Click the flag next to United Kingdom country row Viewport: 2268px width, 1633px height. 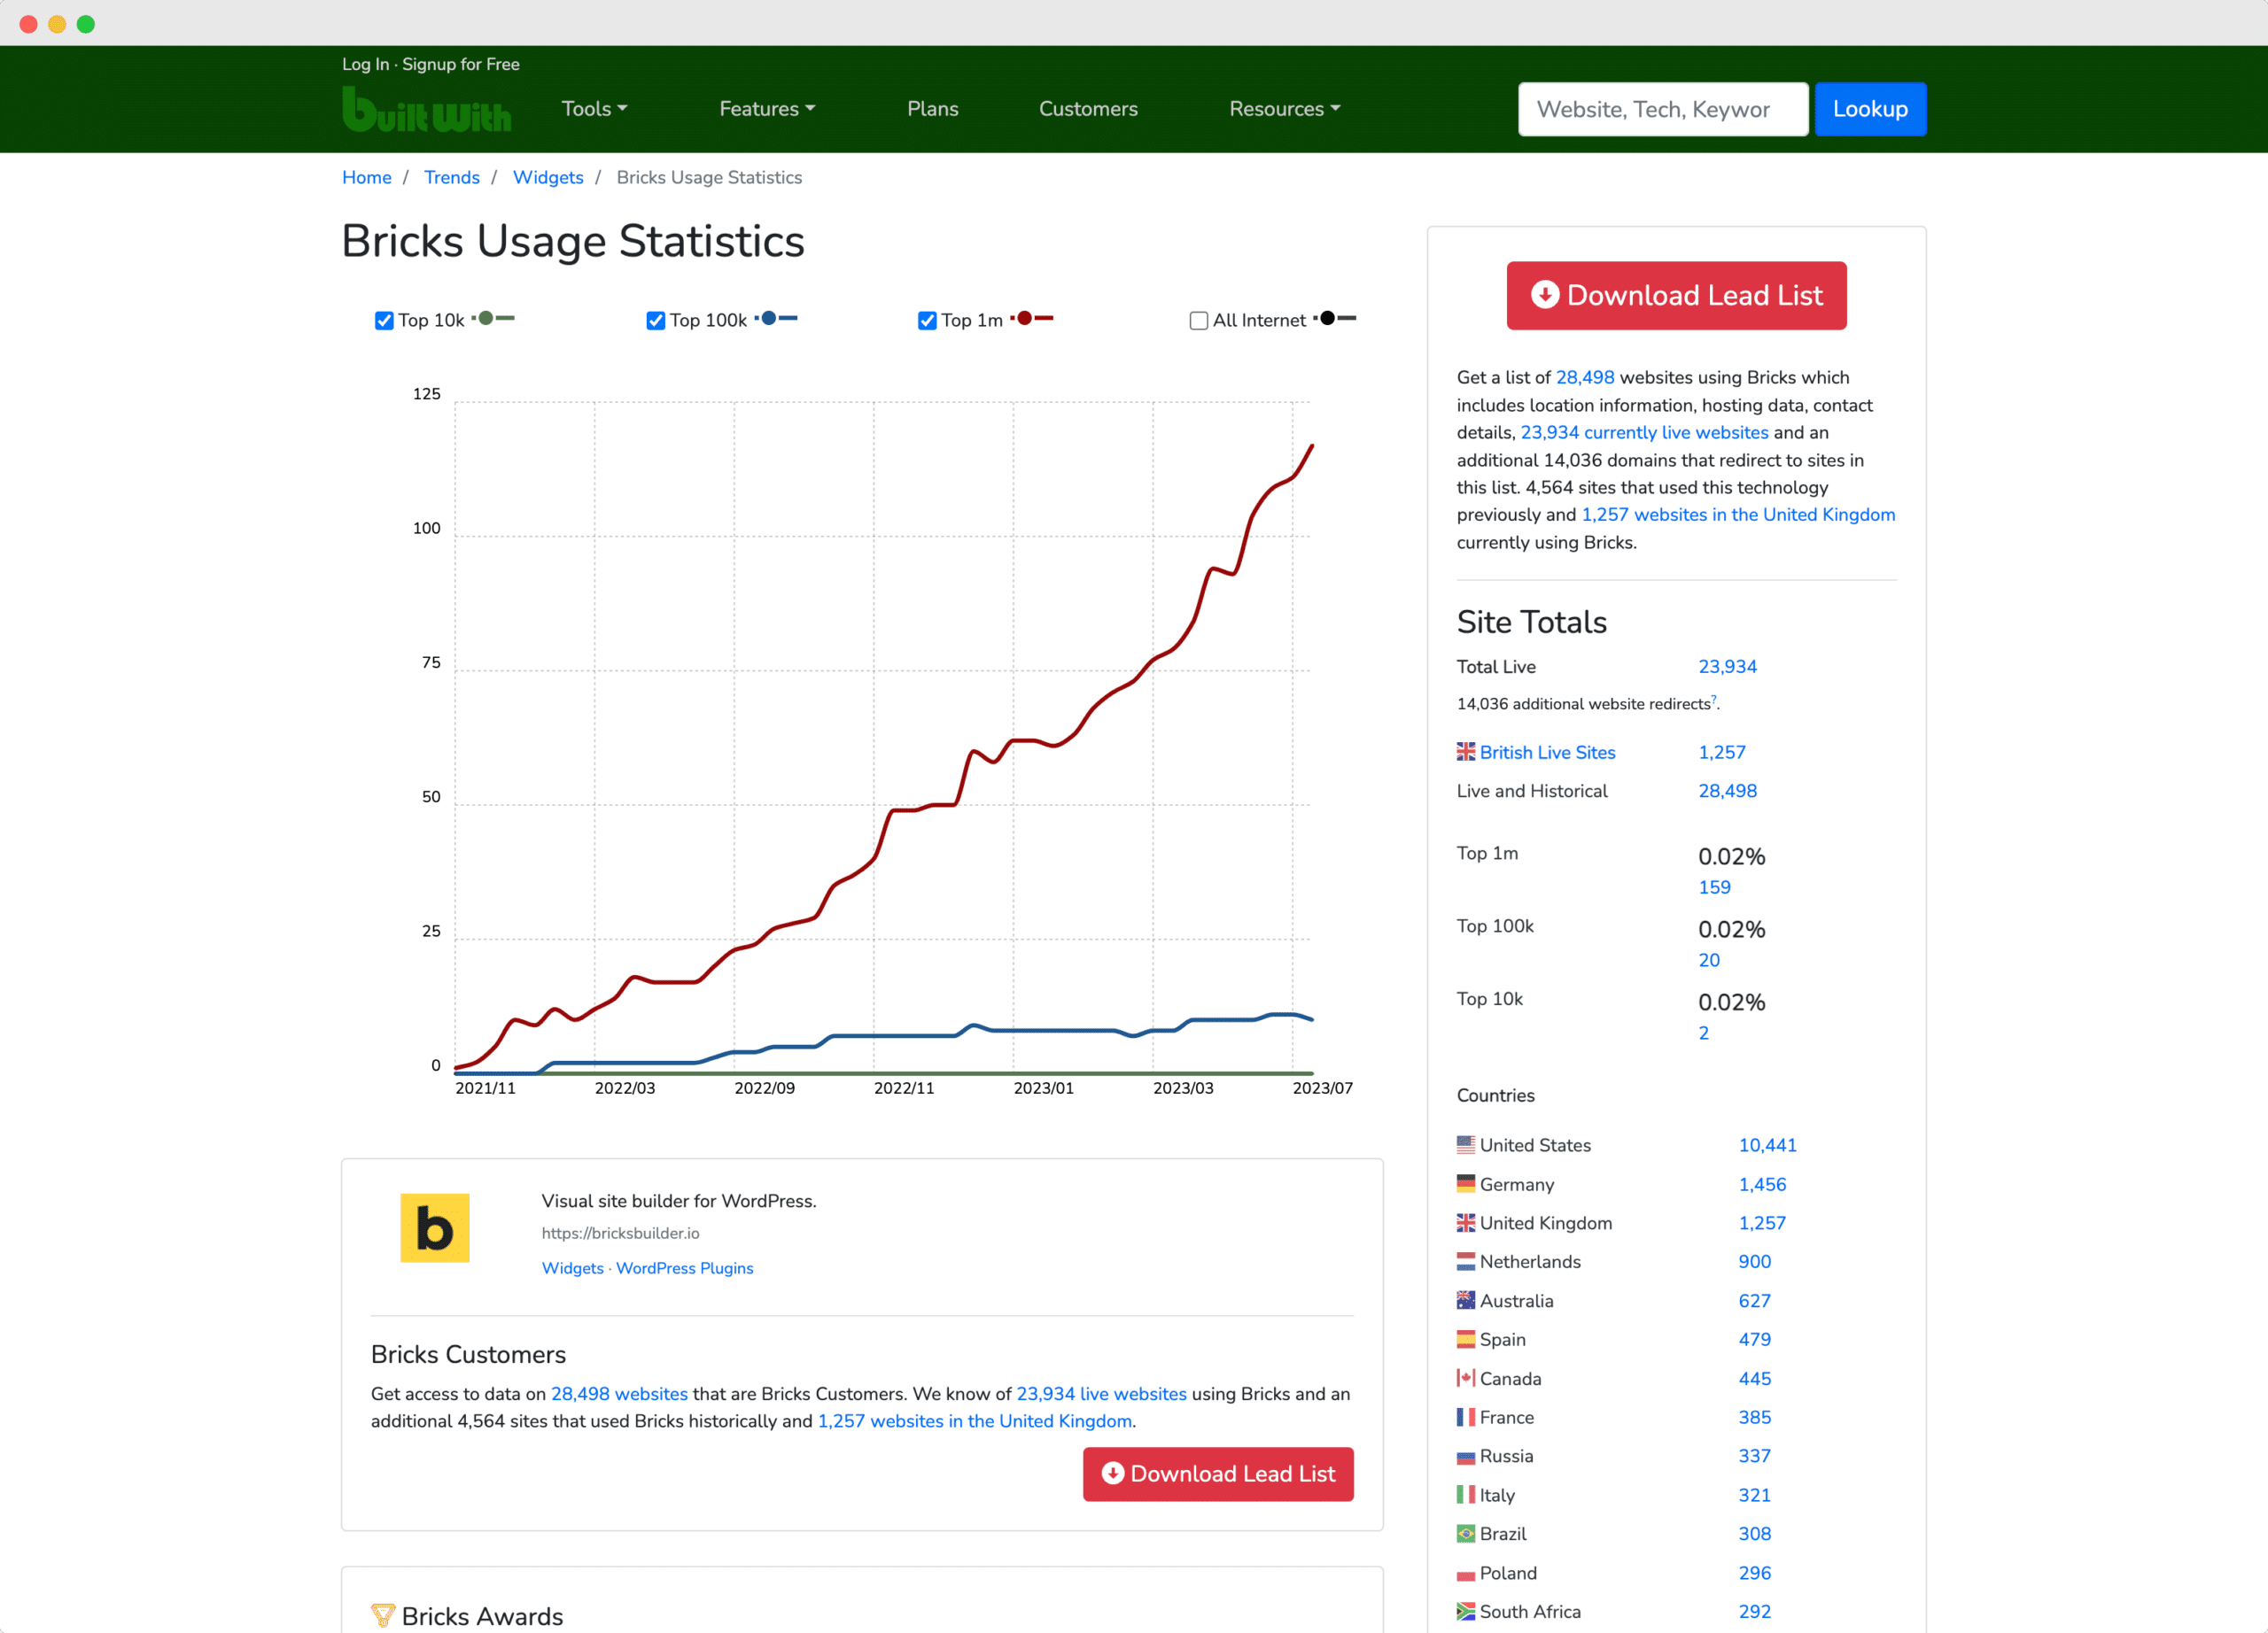tap(1465, 1222)
